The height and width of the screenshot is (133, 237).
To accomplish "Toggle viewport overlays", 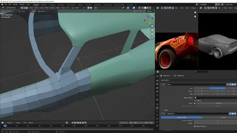I will pyautogui.click(x=134, y=8).
